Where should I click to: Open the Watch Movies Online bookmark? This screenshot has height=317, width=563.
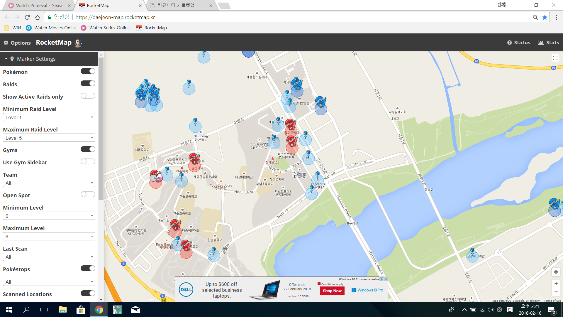pyautogui.click(x=51, y=28)
